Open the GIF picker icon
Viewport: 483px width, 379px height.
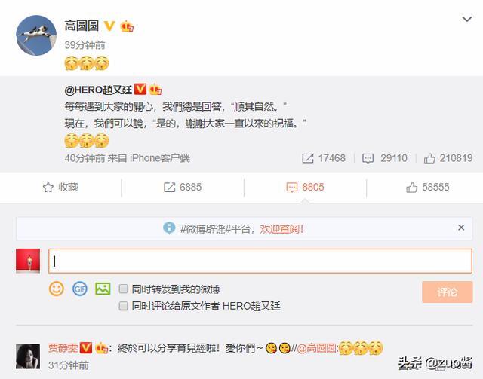pyautogui.click(x=80, y=289)
